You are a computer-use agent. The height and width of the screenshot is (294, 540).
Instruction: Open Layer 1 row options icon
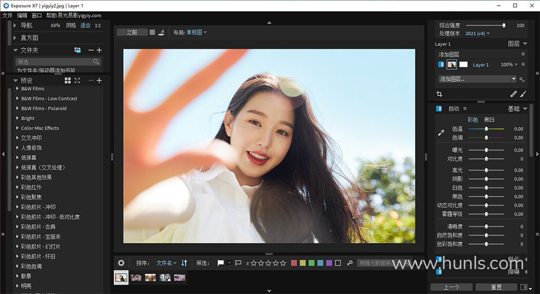(523, 65)
